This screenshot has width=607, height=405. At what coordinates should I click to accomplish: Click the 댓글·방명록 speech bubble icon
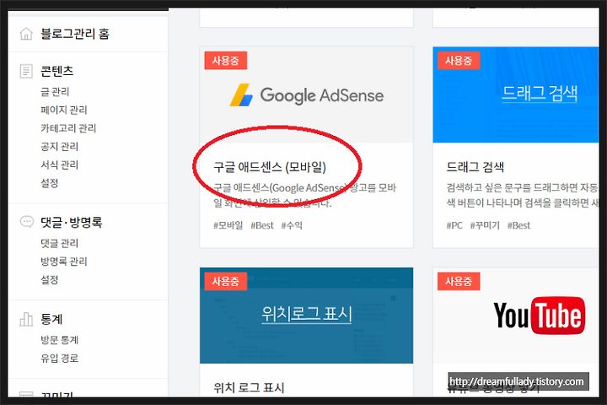(x=26, y=222)
